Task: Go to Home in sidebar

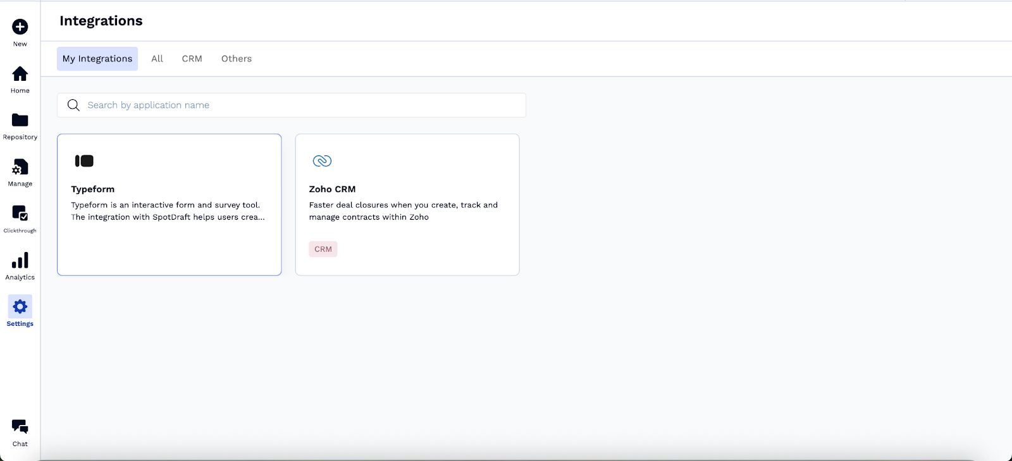Action: pos(20,74)
